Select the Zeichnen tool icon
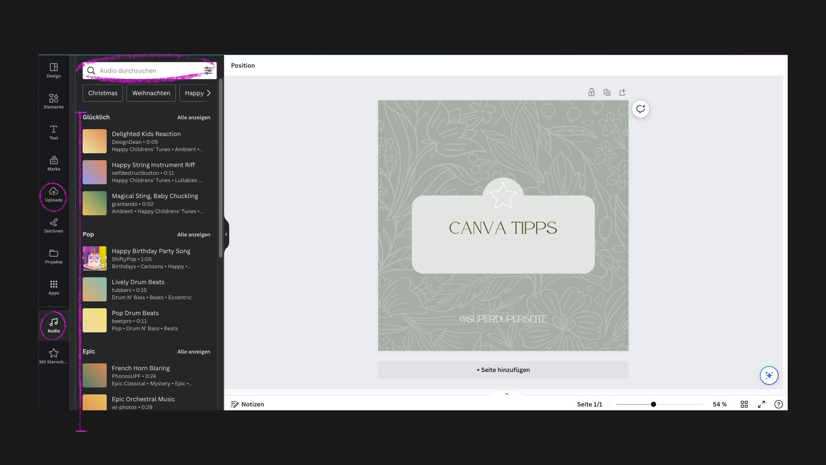This screenshot has height=465, width=826. [x=53, y=225]
